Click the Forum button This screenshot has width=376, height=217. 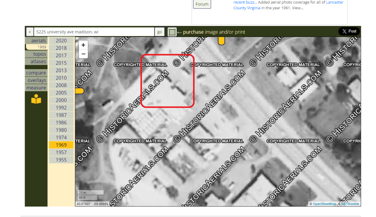pos(202,4)
